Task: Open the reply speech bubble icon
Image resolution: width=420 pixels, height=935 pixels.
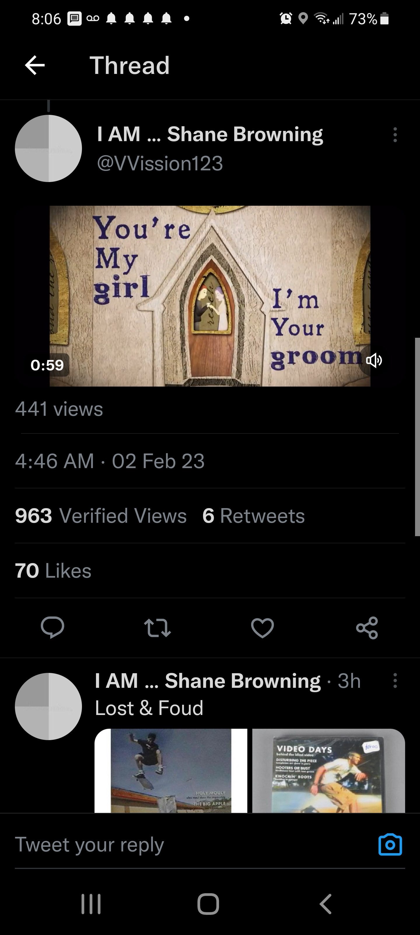Action: (x=52, y=627)
